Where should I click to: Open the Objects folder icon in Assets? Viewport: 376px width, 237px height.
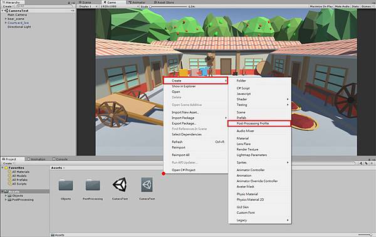pyautogui.click(x=66, y=185)
